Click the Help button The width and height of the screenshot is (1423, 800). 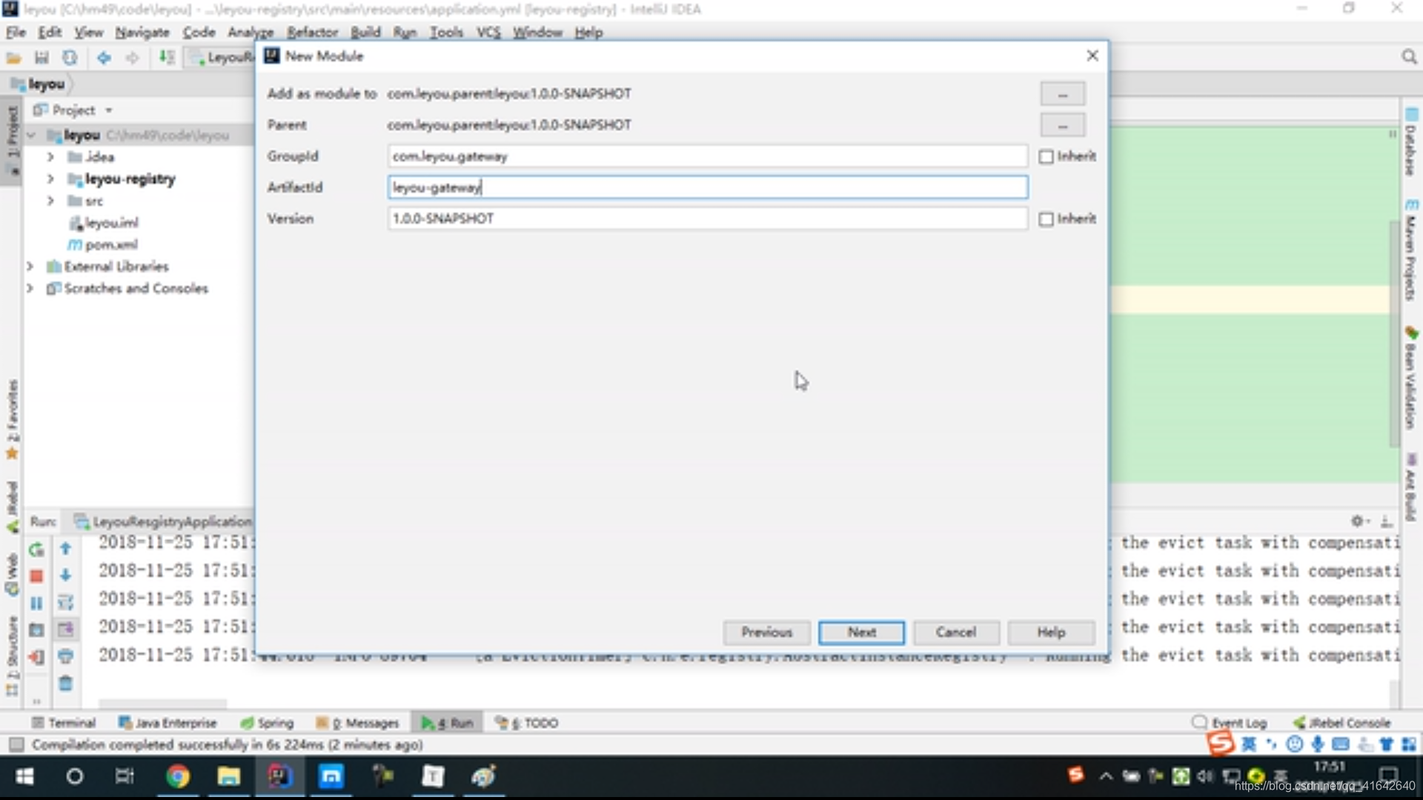1051,633
